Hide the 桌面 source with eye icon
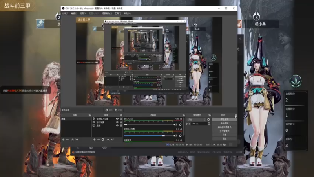This screenshot has height=177, width=314. pyautogui.click(x=117, y=125)
